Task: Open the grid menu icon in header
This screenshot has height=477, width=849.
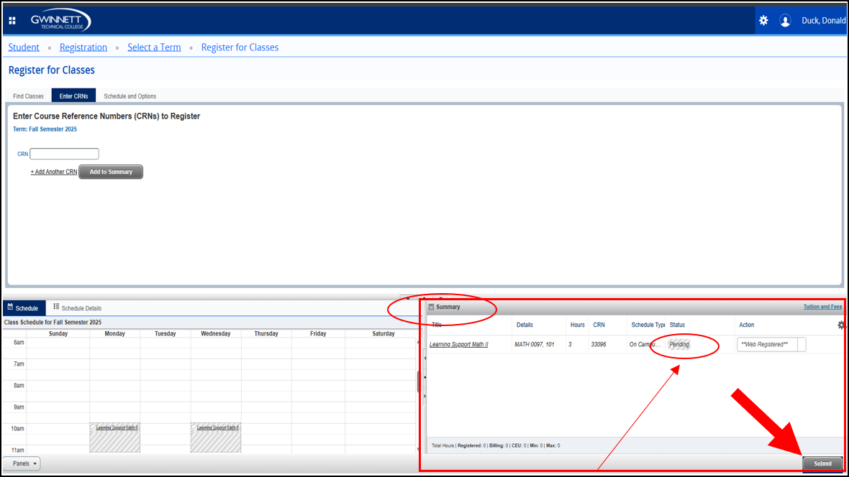Action: 12,21
